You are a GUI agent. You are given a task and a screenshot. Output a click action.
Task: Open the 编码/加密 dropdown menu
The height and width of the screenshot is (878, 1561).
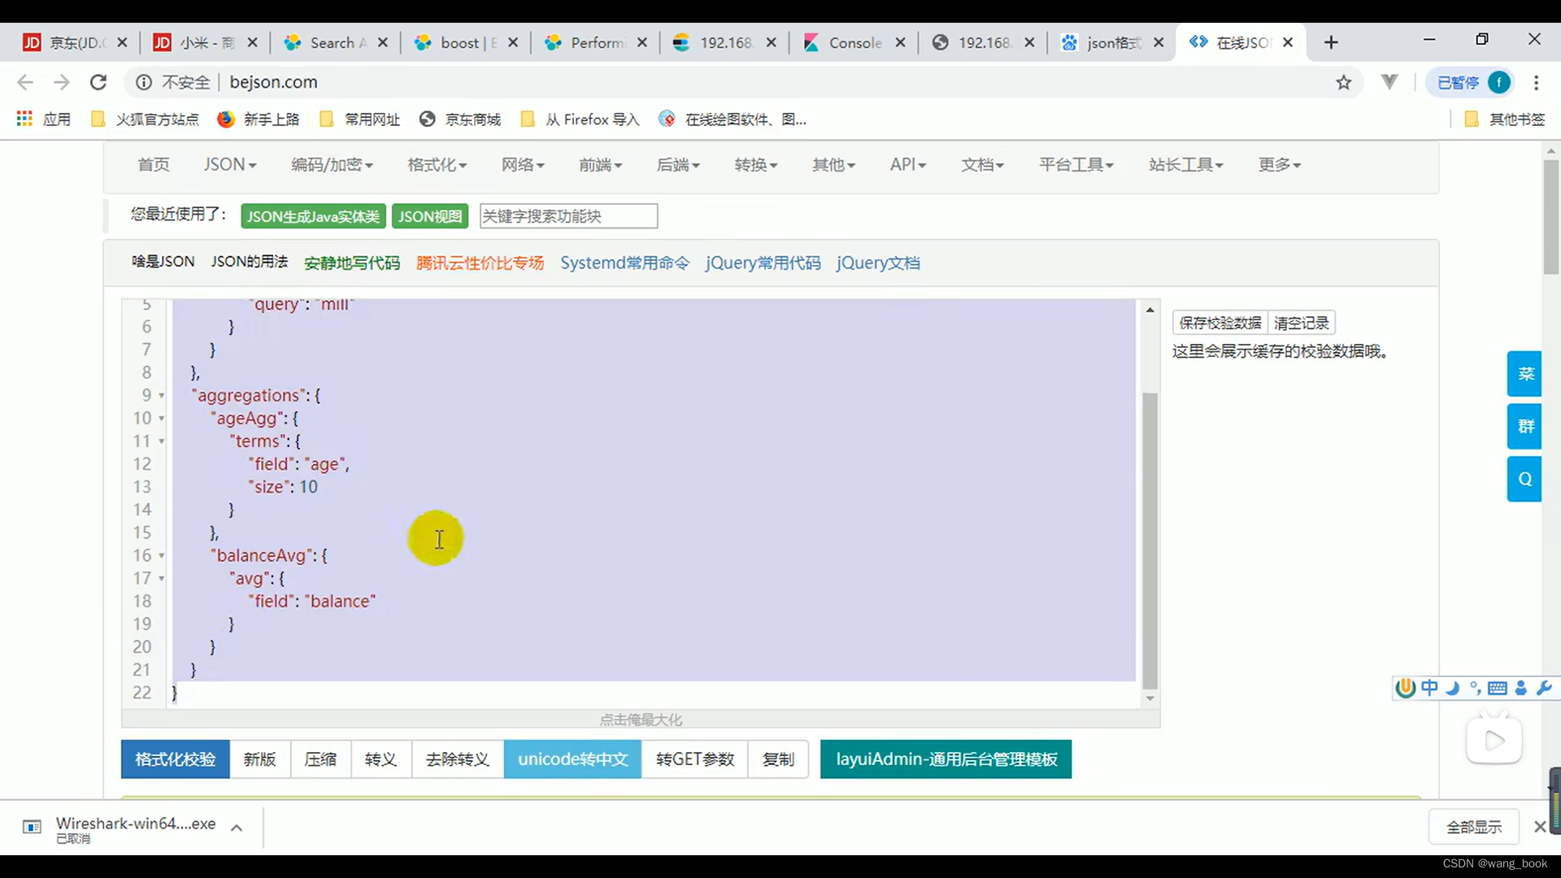point(332,164)
